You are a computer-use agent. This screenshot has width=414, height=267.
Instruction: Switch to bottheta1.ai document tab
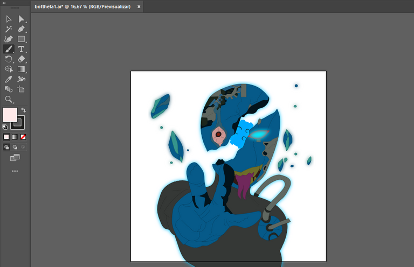coord(82,6)
